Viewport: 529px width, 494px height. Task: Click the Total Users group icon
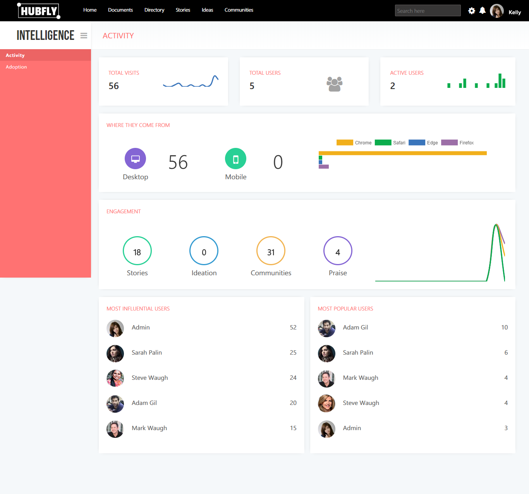[334, 82]
